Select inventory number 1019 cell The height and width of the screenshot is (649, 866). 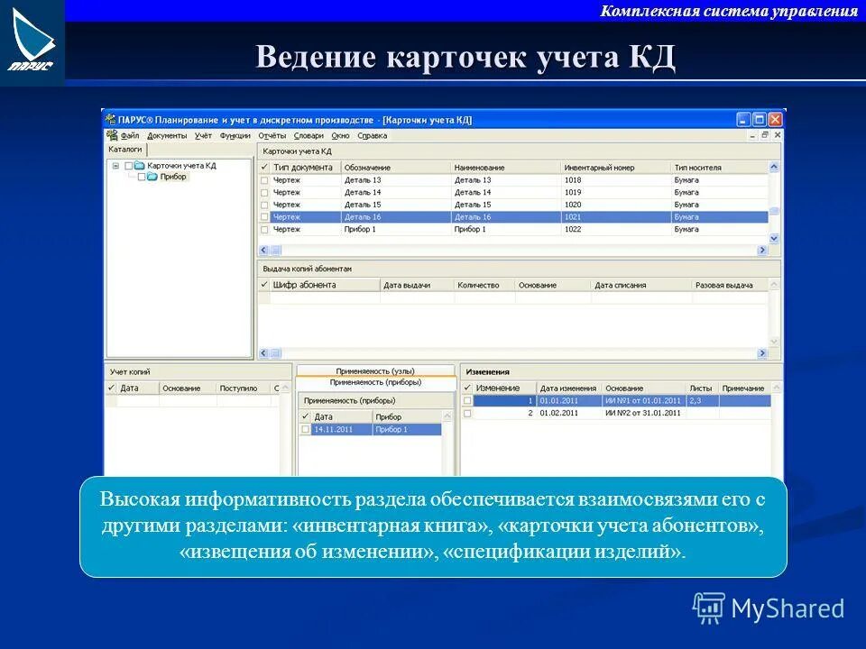[616, 193]
